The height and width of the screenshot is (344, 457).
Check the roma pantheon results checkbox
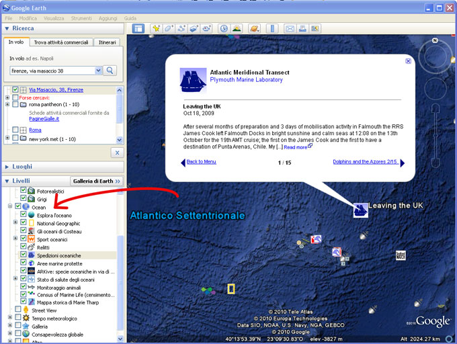click(x=15, y=104)
